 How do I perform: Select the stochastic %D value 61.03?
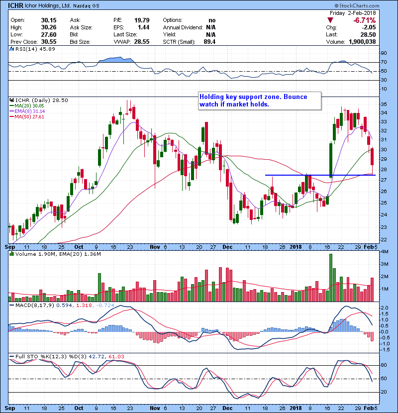tap(116, 357)
